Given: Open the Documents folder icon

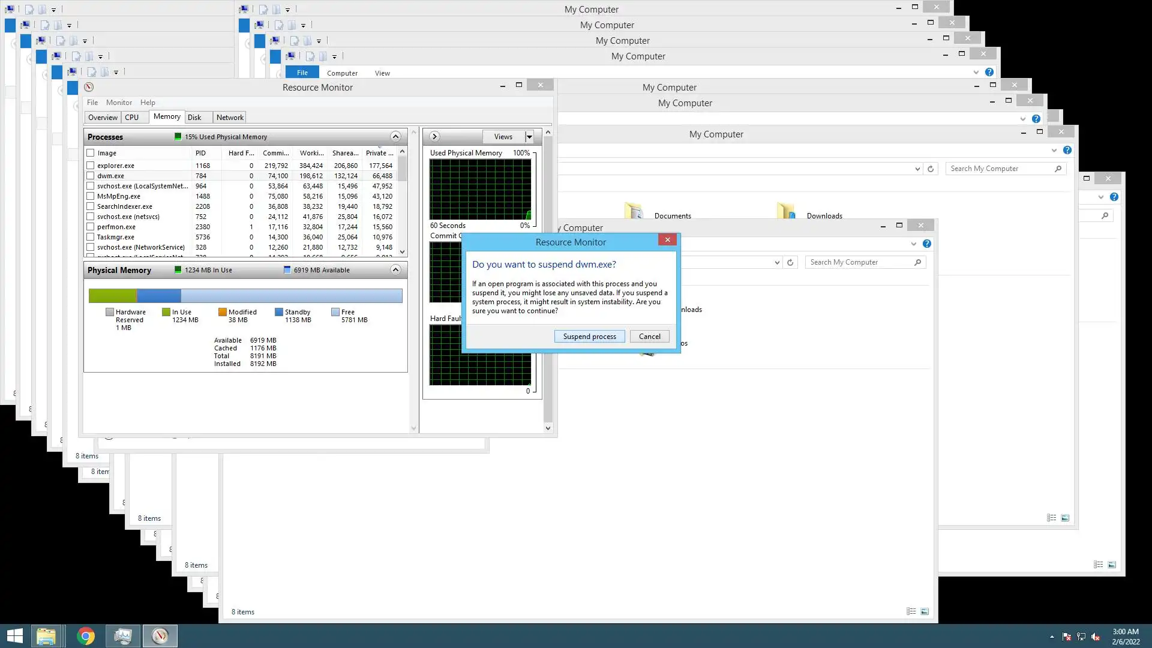Looking at the screenshot, I should coord(634,211).
